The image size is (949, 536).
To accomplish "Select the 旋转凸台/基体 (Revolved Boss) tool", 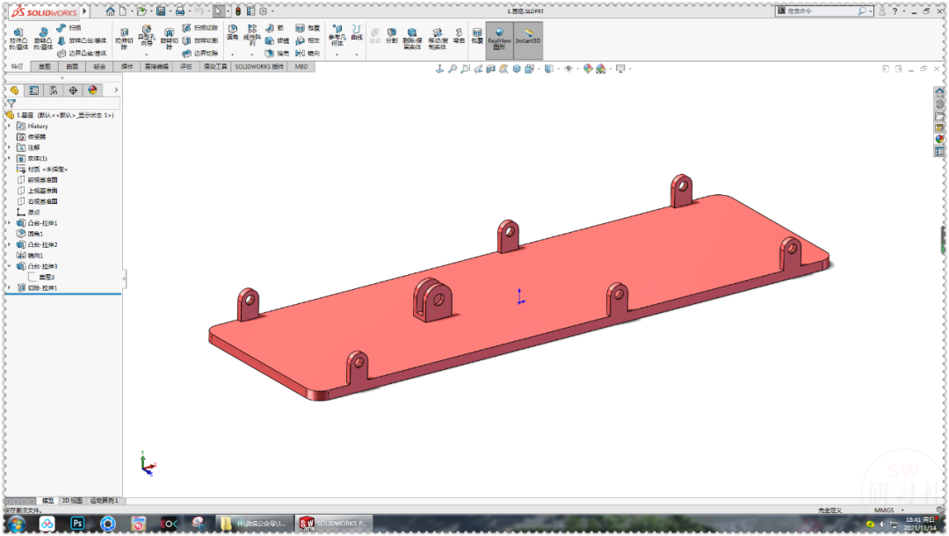I will point(43,33).
